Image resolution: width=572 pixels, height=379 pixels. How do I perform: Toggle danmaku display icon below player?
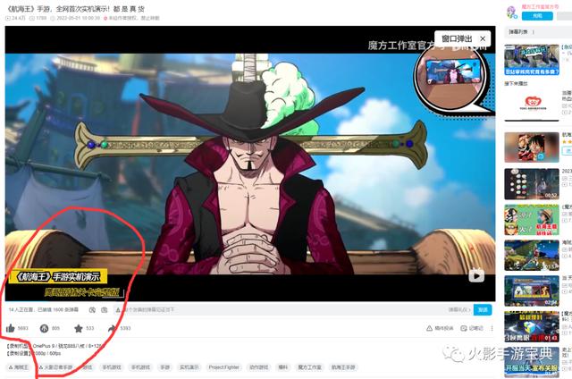coord(92,310)
